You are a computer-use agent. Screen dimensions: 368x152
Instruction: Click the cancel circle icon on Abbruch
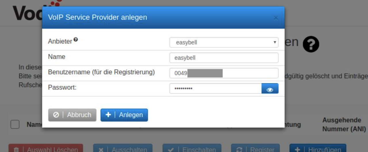coord(56,115)
